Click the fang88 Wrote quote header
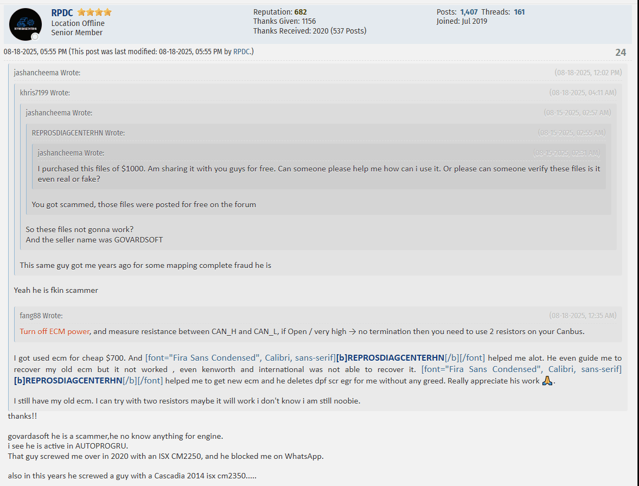Screen dimensions: 639x486 (x=41, y=316)
